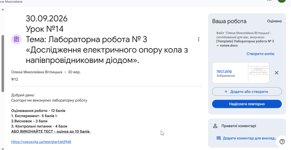This screenshot has width=291, height=150.
Task: Click the plus icon in Додати або створити
Action: click(x=226, y=92)
